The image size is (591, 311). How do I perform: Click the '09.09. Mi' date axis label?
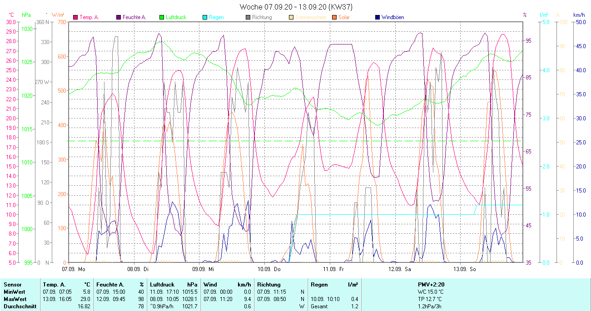[x=203, y=269]
